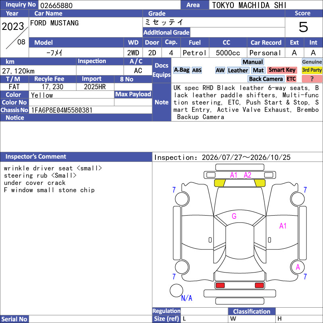Click the yellow 3rd Party badge
This screenshot has width=323, height=323.
[312, 70]
